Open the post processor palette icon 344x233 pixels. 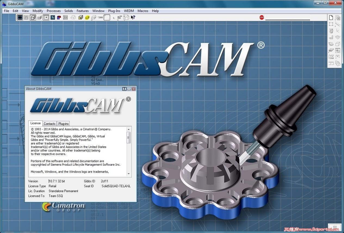331,57
